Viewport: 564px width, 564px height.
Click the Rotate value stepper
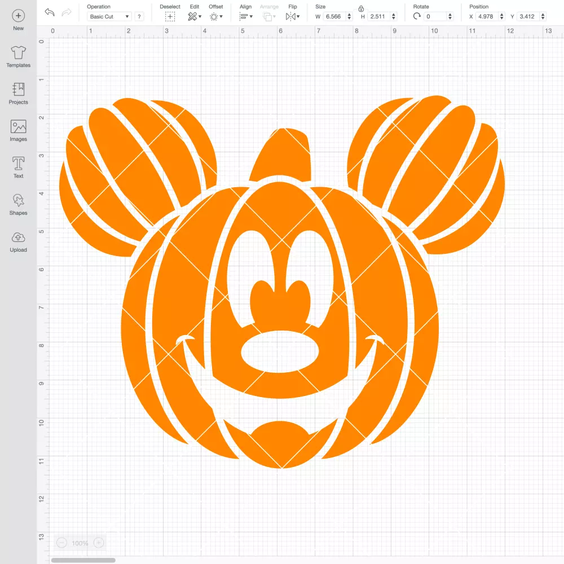pos(450,16)
